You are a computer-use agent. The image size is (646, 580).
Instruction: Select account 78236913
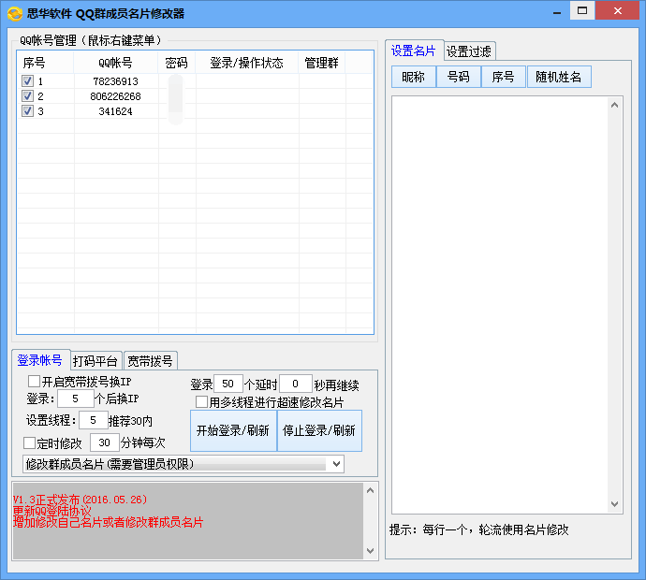pyautogui.click(x=116, y=81)
